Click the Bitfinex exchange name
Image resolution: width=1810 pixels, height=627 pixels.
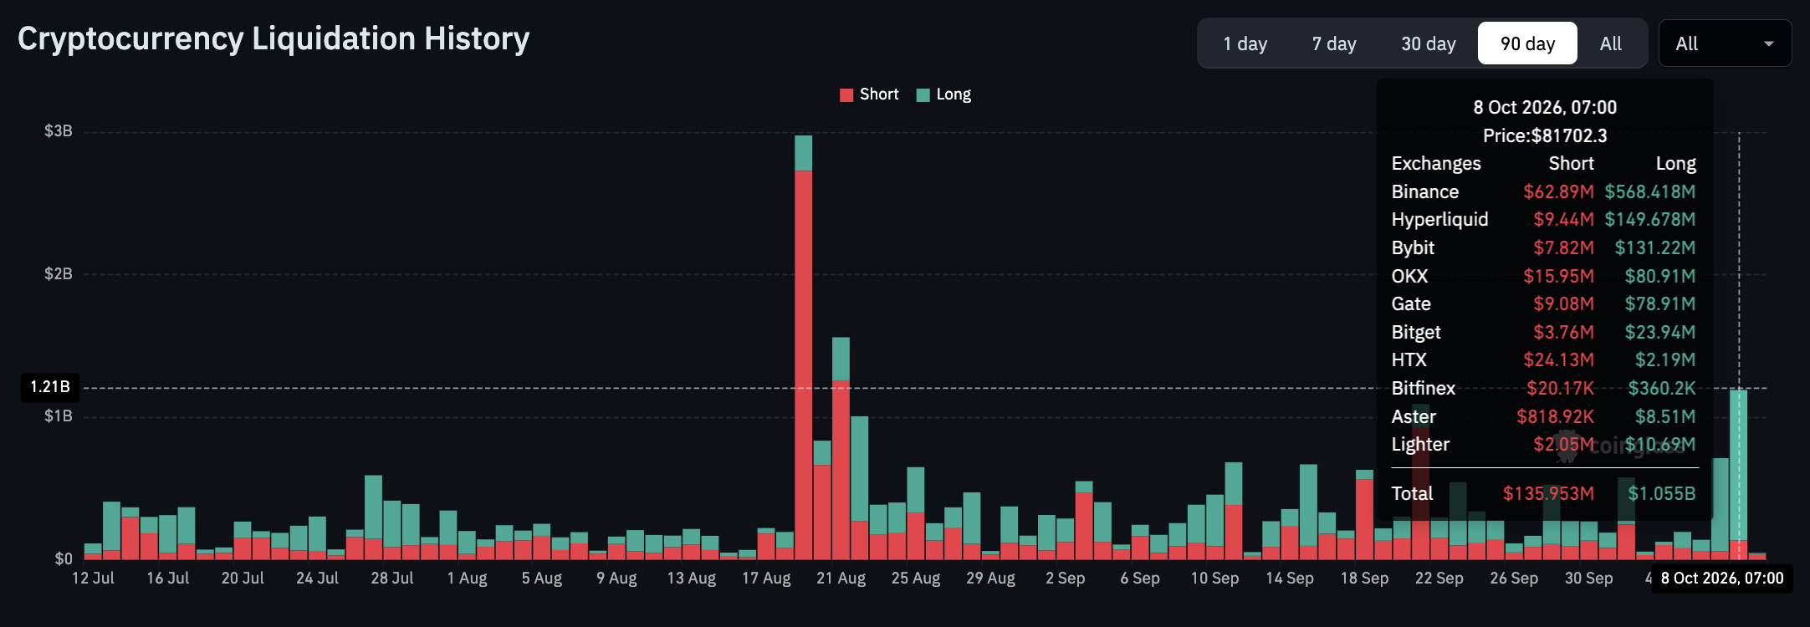point(1424,389)
